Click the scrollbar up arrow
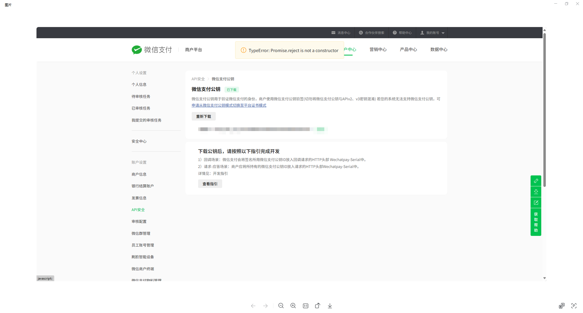583x313 pixels. (x=545, y=30)
